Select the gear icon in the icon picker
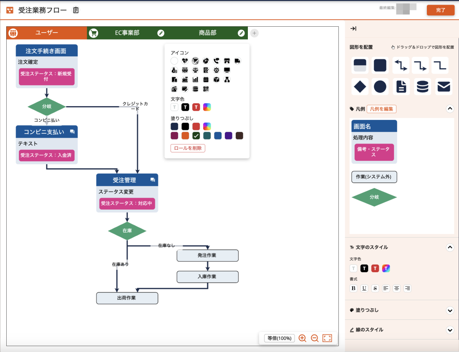The width and height of the screenshot is (459, 352). coord(216,70)
